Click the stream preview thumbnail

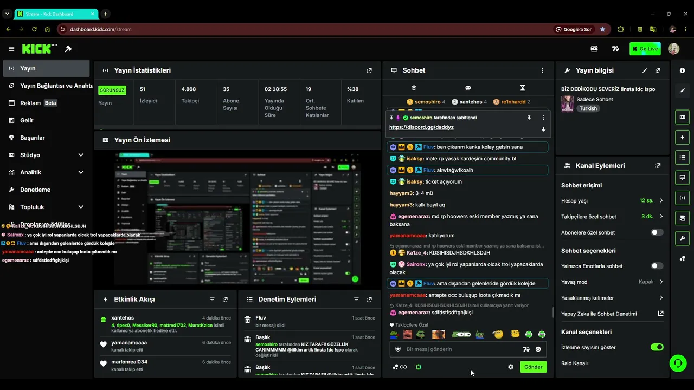tap(237, 219)
